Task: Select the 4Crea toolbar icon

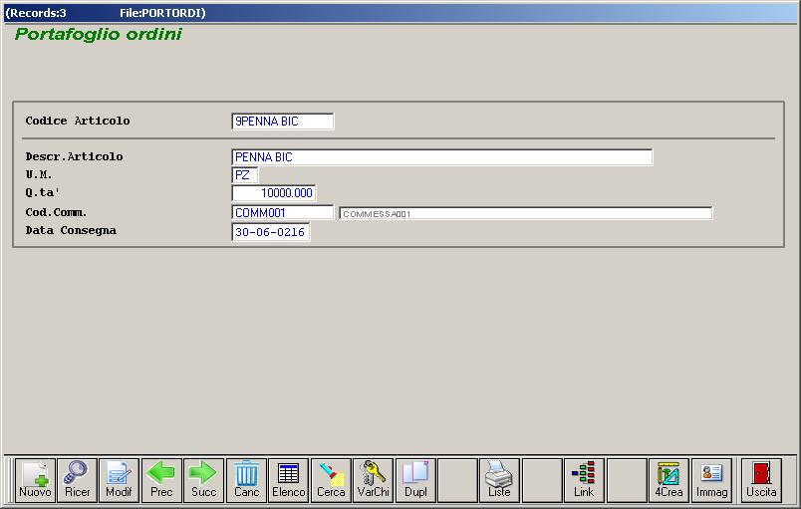Action: coord(668,480)
